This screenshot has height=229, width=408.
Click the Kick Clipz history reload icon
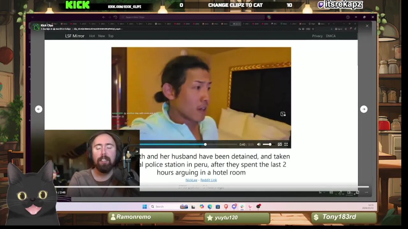[x=115, y=17]
